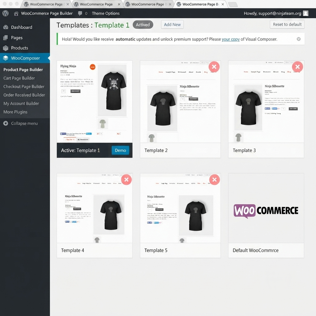This screenshot has height=316, width=316.
Task: Click the green 'Template 1' heading
Action: click(112, 25)
